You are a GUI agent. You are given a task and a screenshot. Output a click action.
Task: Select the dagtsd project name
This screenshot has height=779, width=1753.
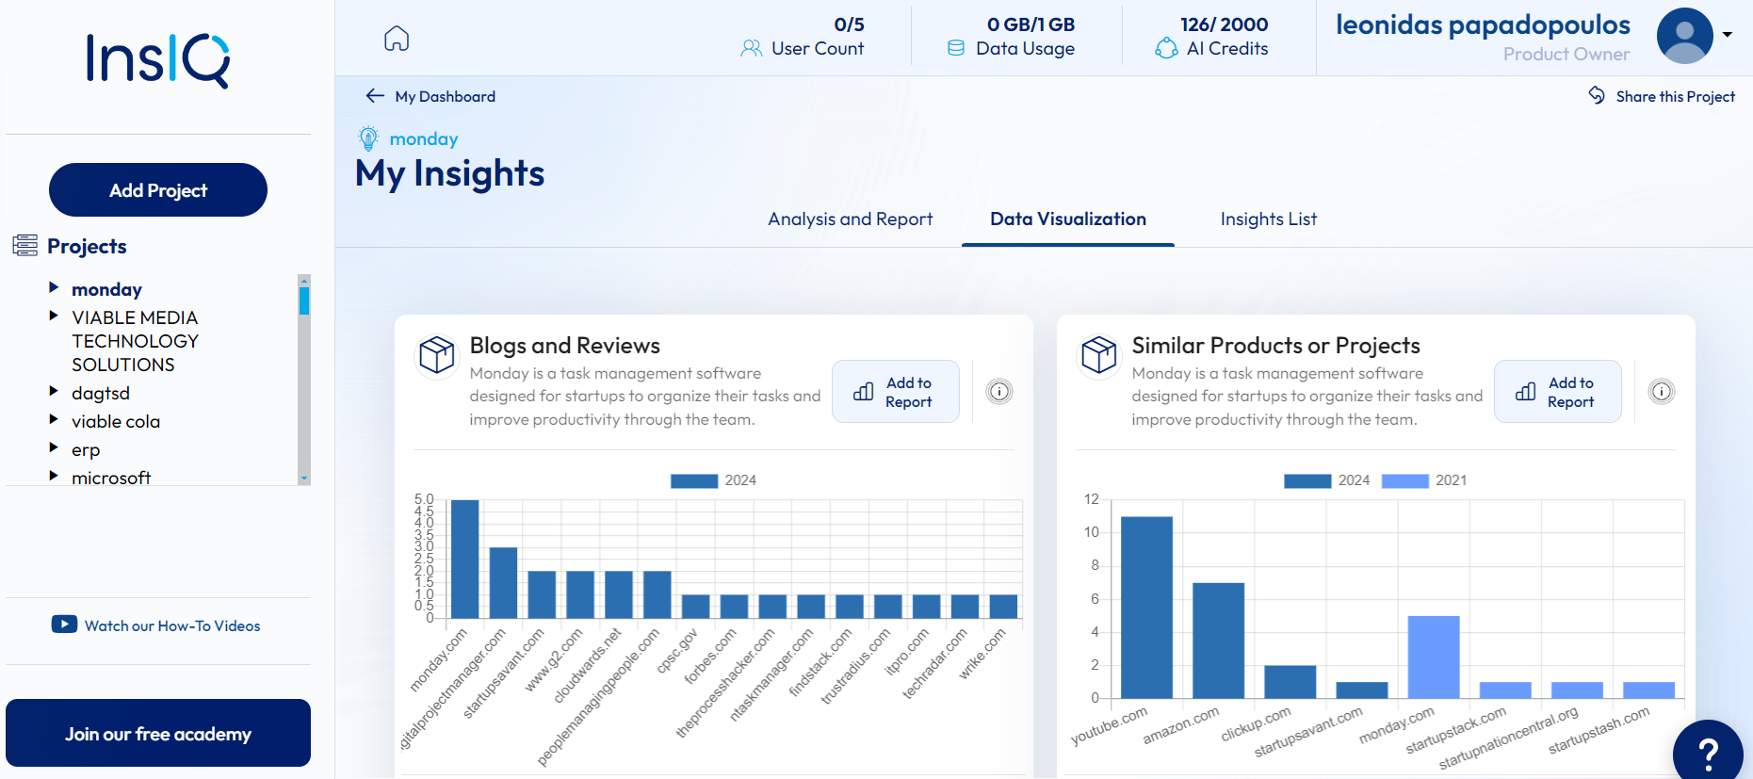[101, 393]
